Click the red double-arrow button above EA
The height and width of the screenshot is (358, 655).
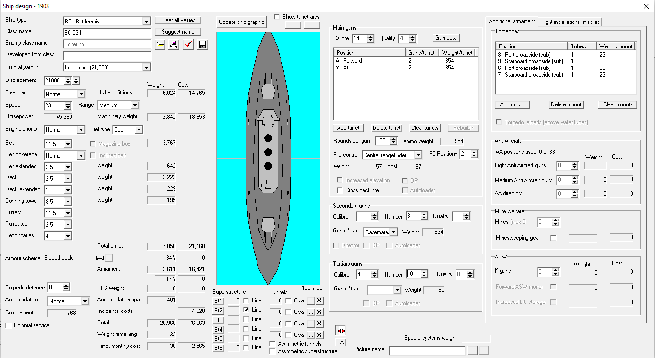click(x=340, y=331)
